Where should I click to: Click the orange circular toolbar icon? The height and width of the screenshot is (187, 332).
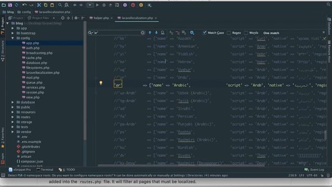coord(141,5)
